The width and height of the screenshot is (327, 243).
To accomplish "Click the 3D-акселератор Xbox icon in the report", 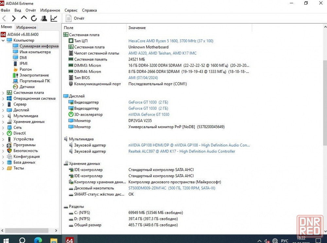I will 71,114.
